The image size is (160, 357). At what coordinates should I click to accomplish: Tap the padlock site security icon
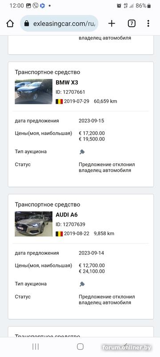pyautogui.click(x=27, y=24)
